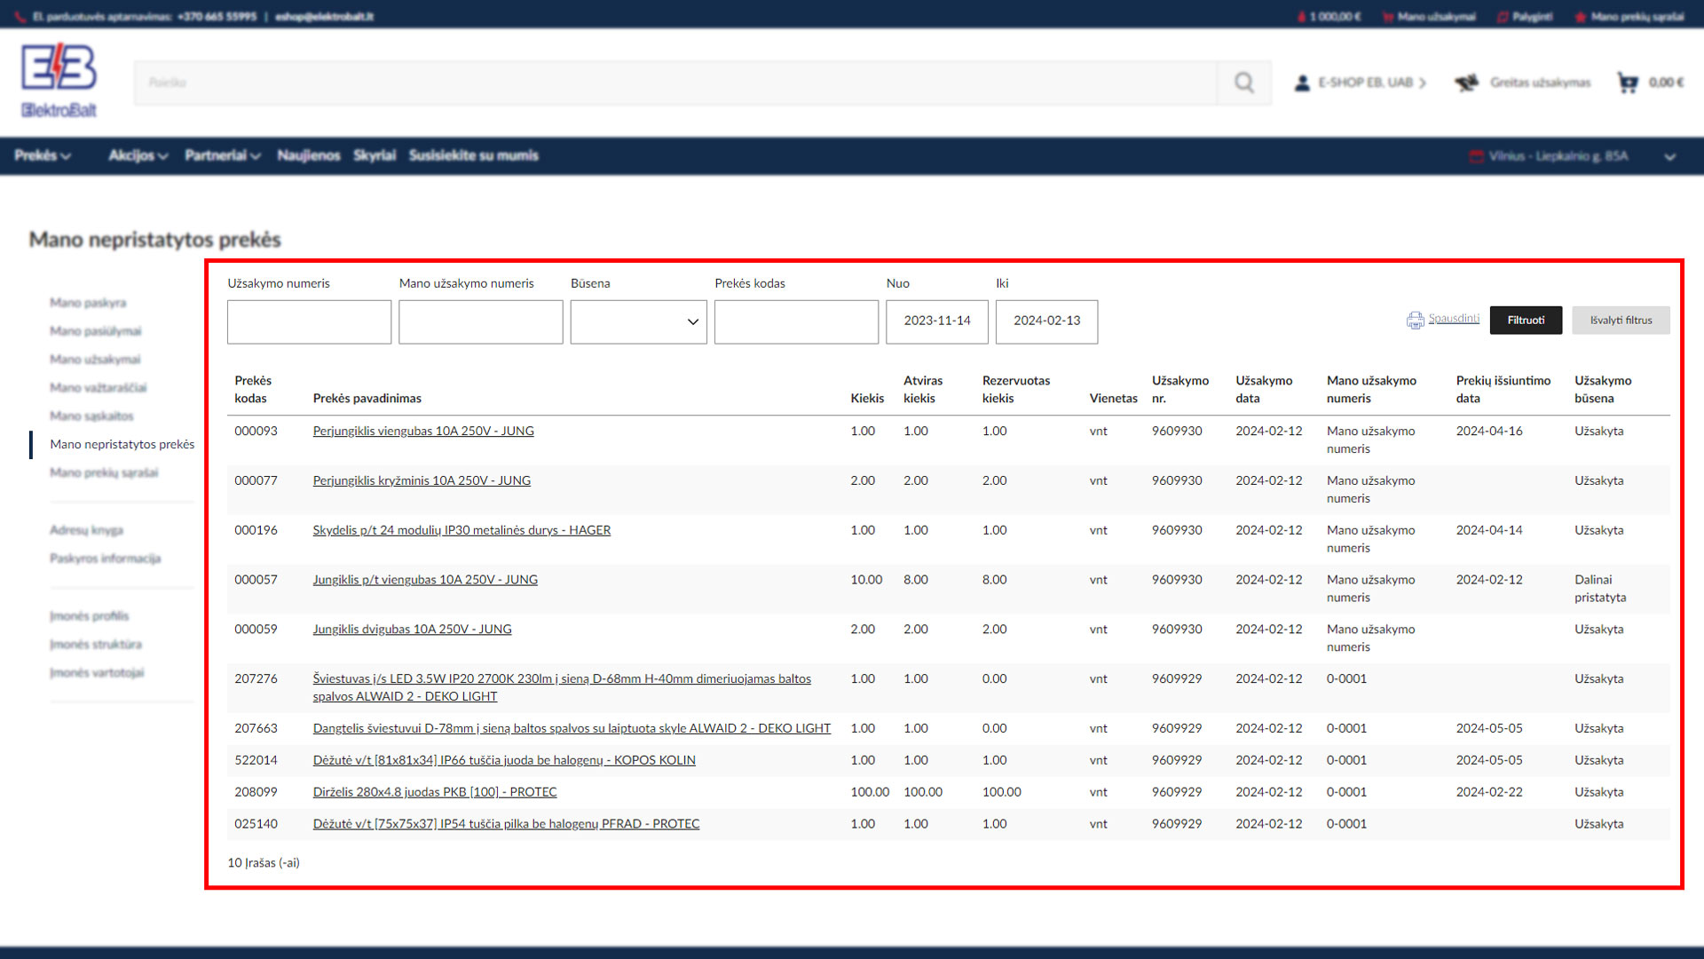
Task: Expand the Būsena status dropdown
Action: (638, 321)
